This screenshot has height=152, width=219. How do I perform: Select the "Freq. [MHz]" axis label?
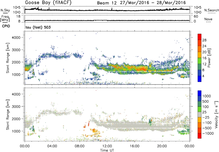[x=5, y=18]
